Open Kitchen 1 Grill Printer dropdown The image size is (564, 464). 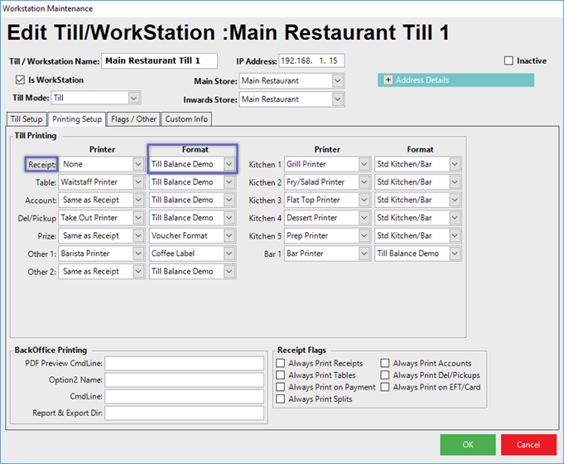[x=364, y=164]
